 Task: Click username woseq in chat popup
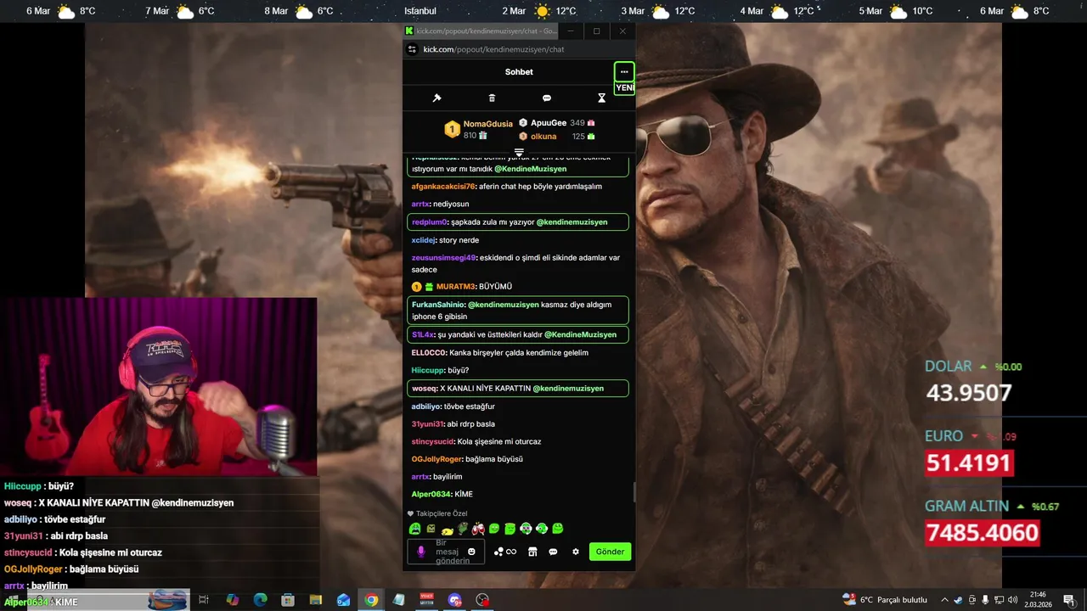tap(424, 389)
